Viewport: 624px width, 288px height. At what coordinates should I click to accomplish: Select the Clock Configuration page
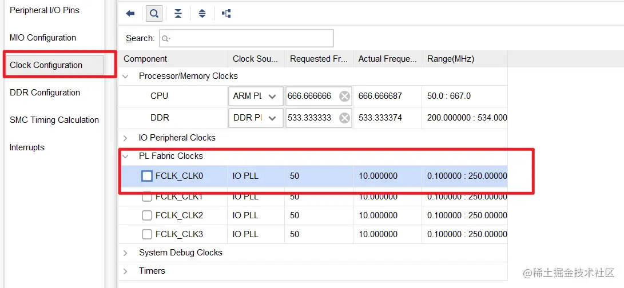pos(54,65)
